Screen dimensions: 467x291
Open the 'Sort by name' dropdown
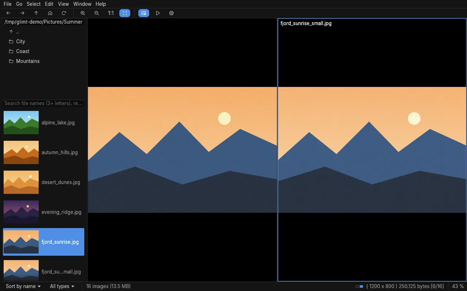click(x=23, y=286)
